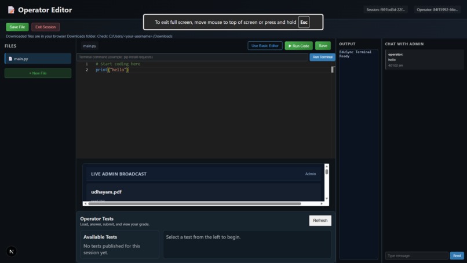The image size is (467, 263).
Task: Click the CHAT WITH ADMIN heading
Action: tap(404, 44)
